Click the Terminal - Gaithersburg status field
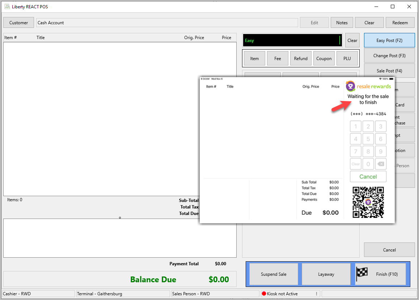 tap(123, 293)
